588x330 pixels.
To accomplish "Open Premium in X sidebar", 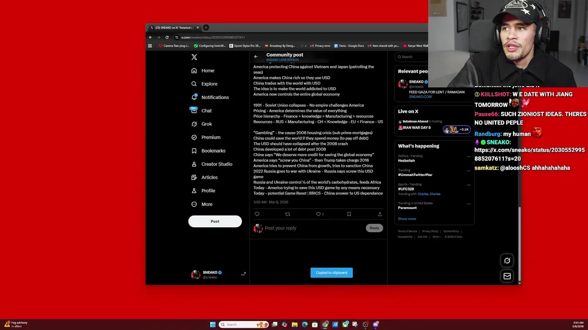I will coord(205,137).
